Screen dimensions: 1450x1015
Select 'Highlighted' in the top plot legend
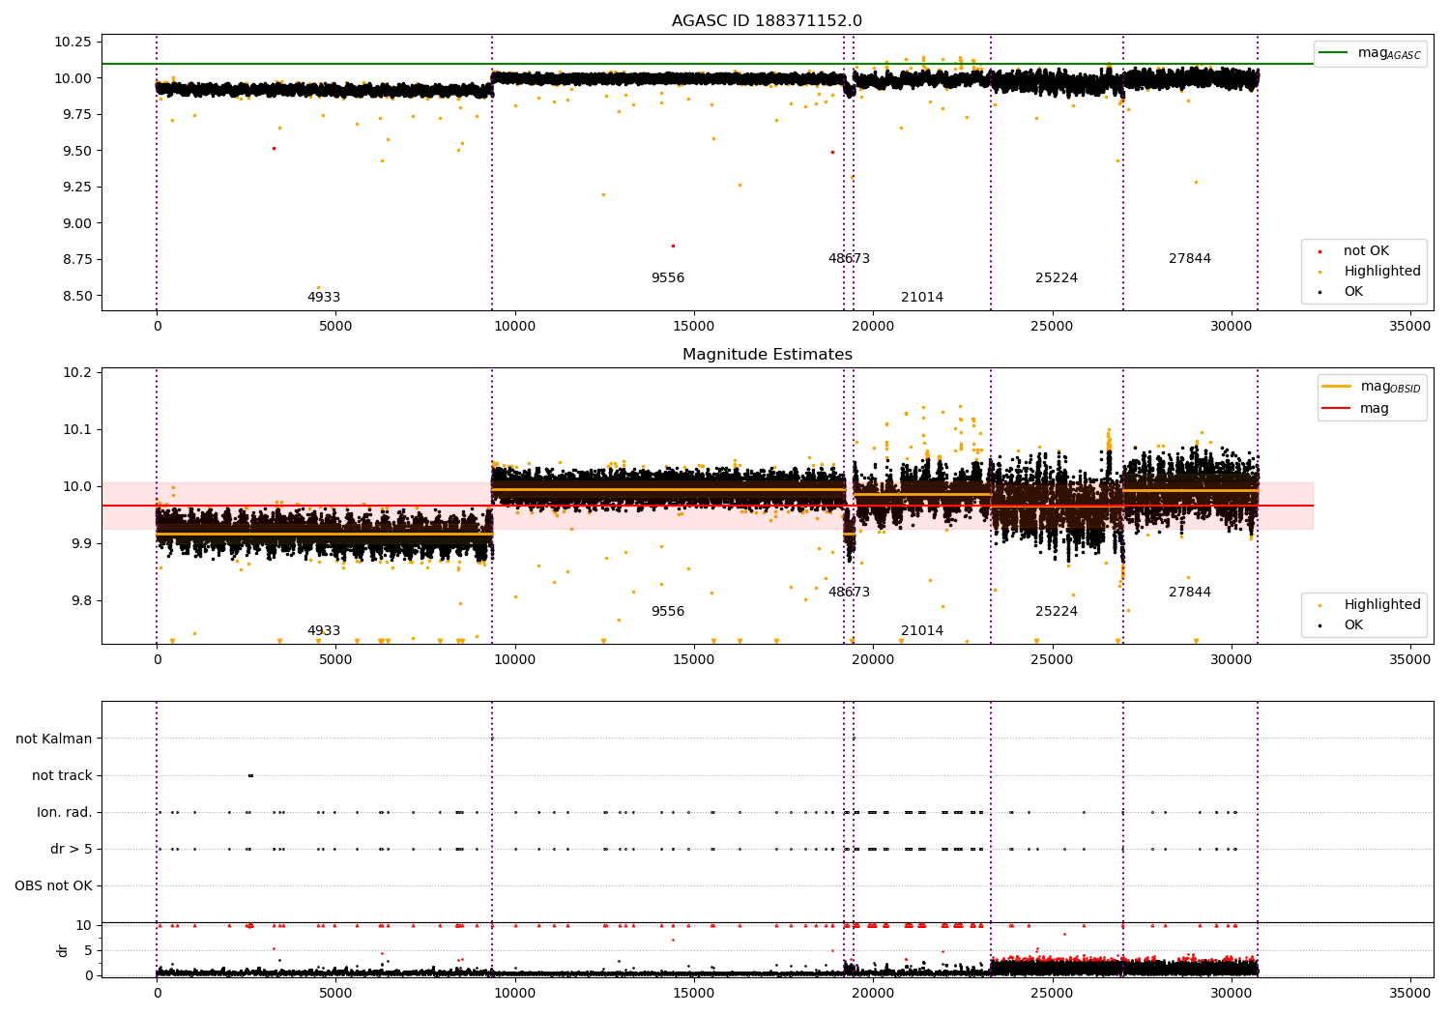pyautogui.click(x=1381, y=272)
